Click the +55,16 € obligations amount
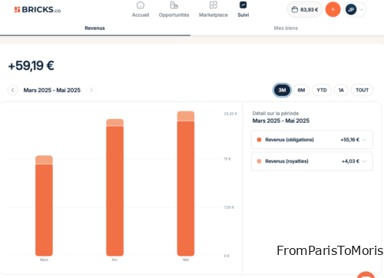 coord(349,140)
